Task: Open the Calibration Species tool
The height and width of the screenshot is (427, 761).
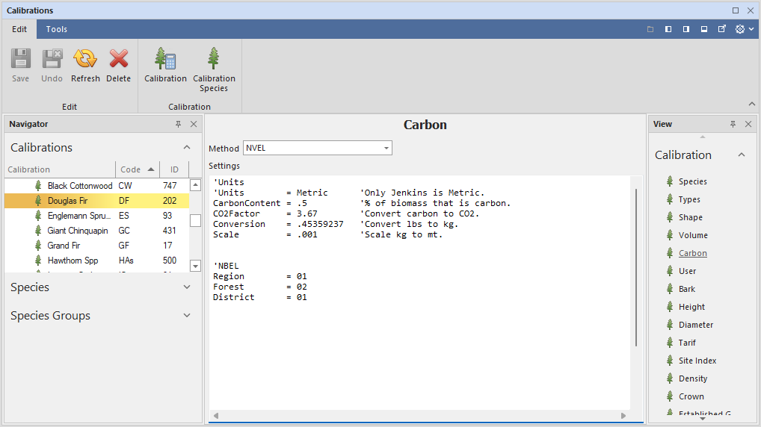Action: (214, 69)
